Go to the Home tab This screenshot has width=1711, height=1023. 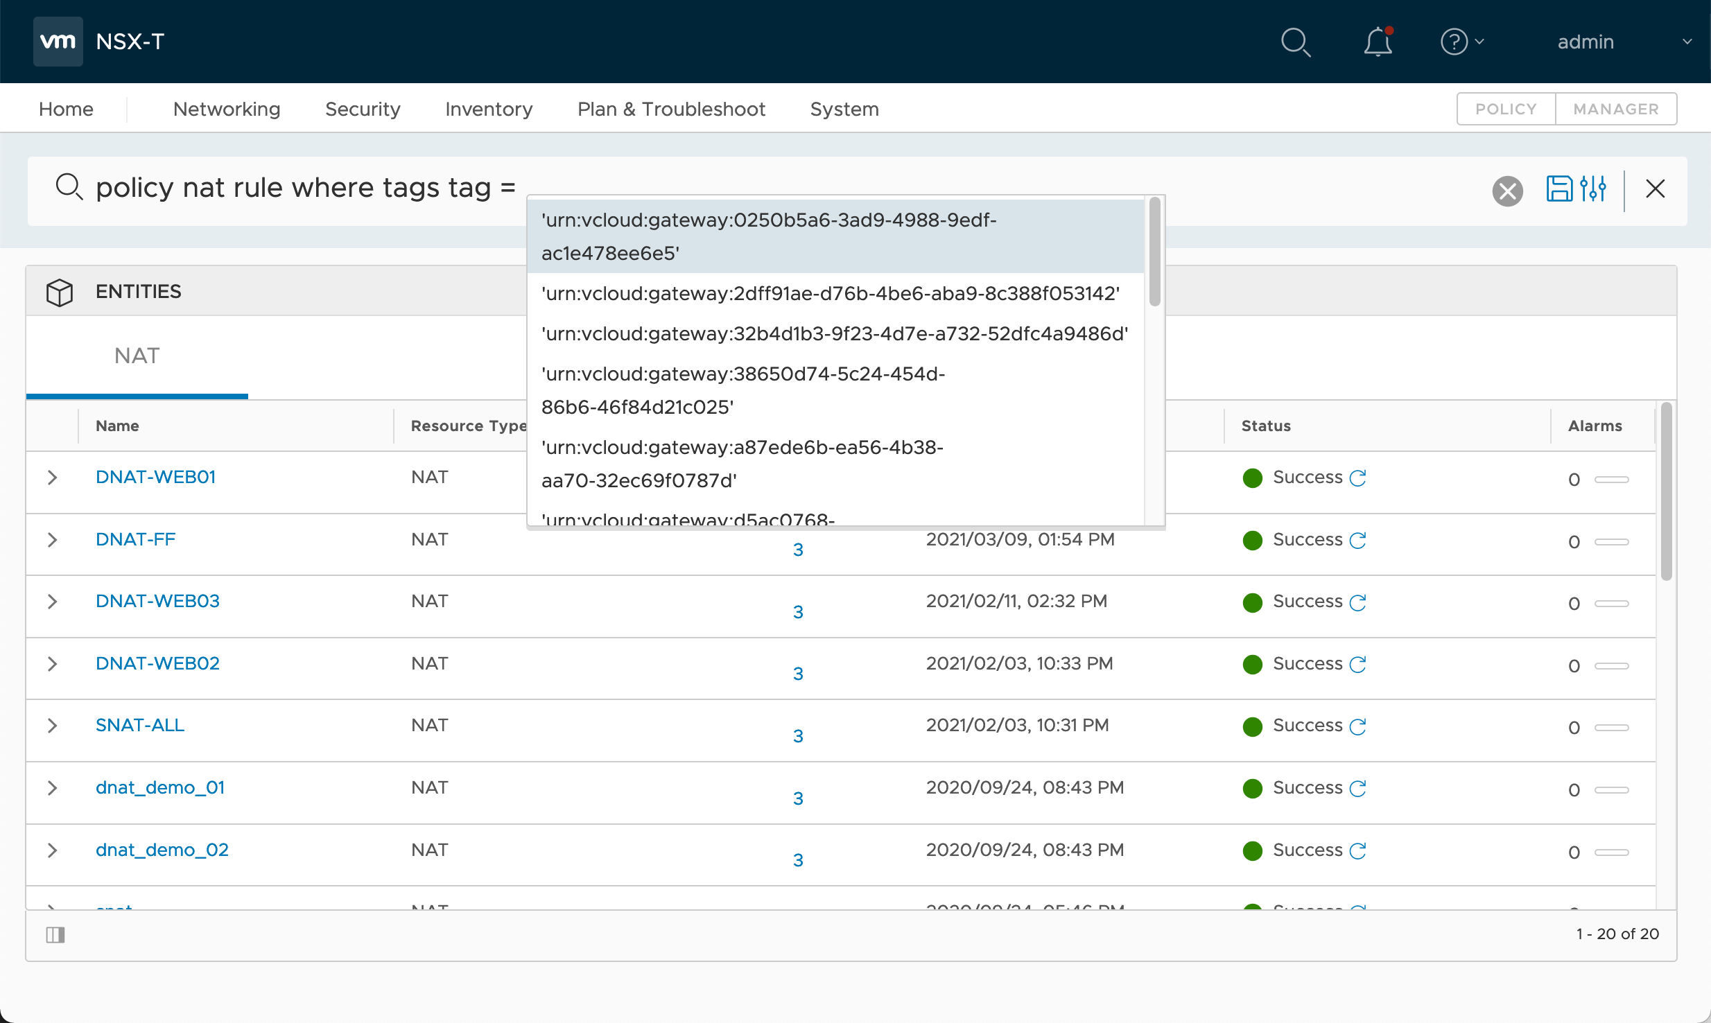click(66, 109)
